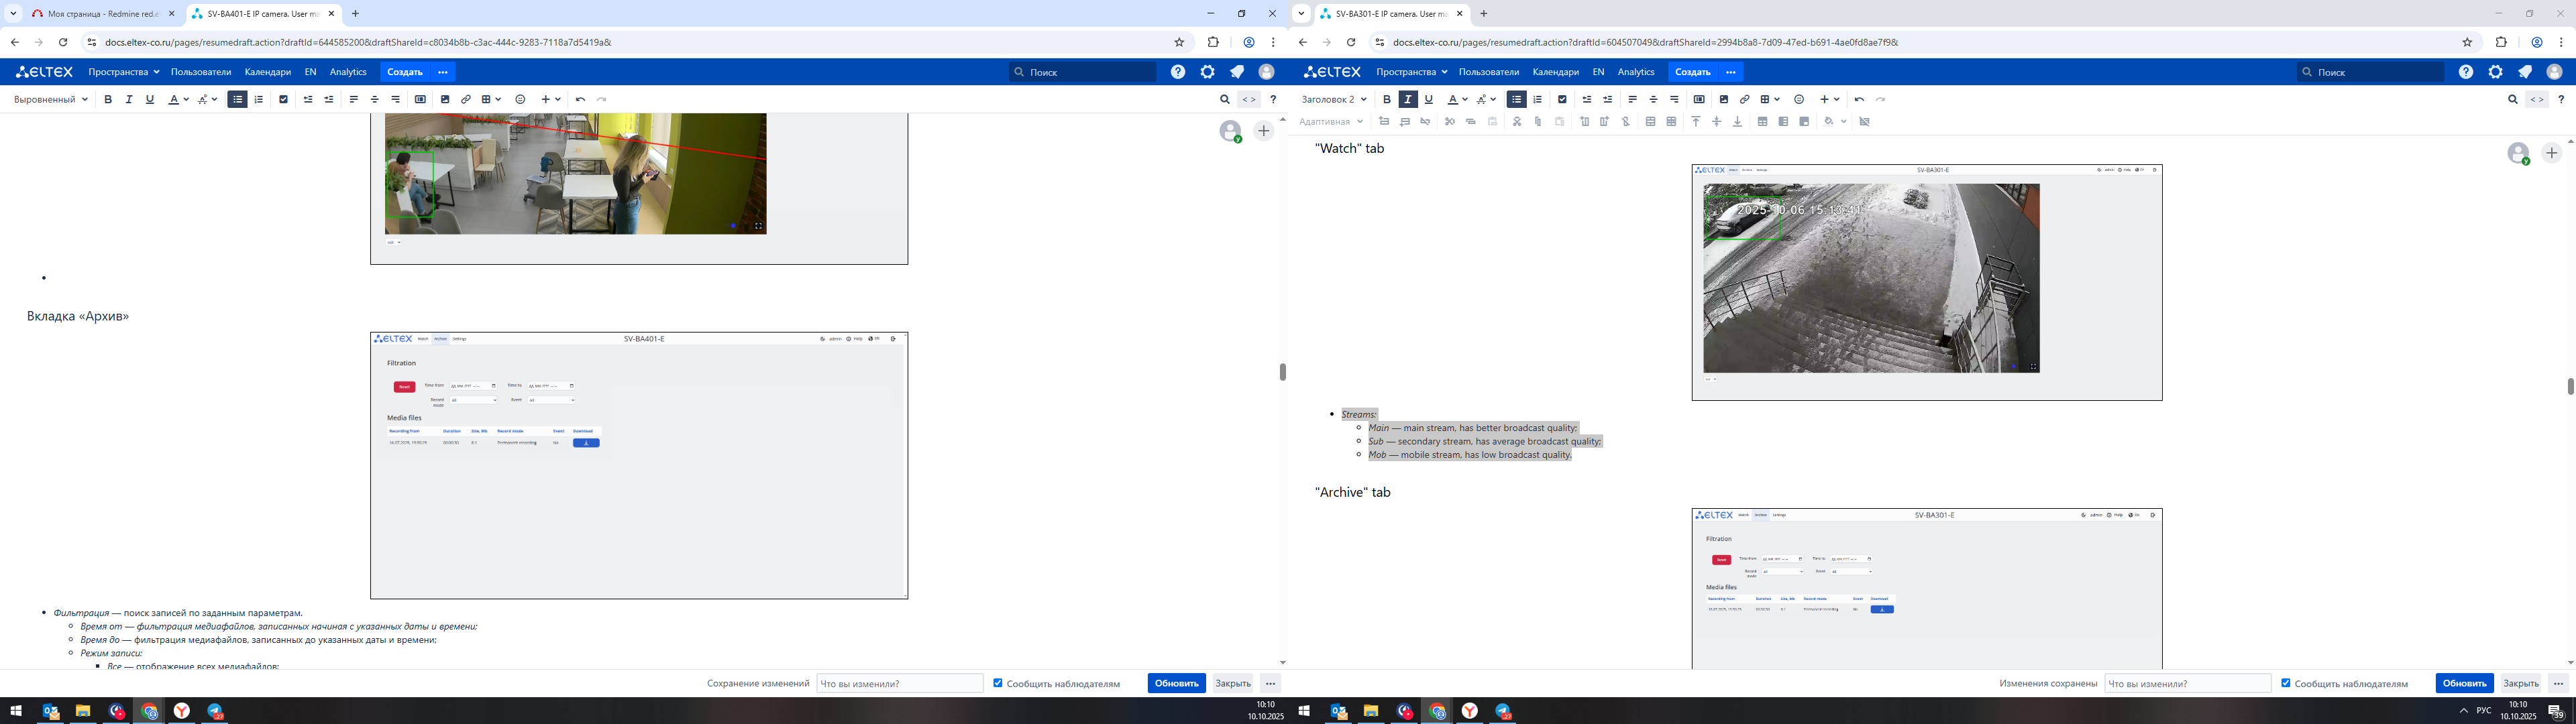Screen dimensions: 2576x724
Task: Click task list checkbox icon in SV-BA401-E toolbar
Action: coord(284,99)
